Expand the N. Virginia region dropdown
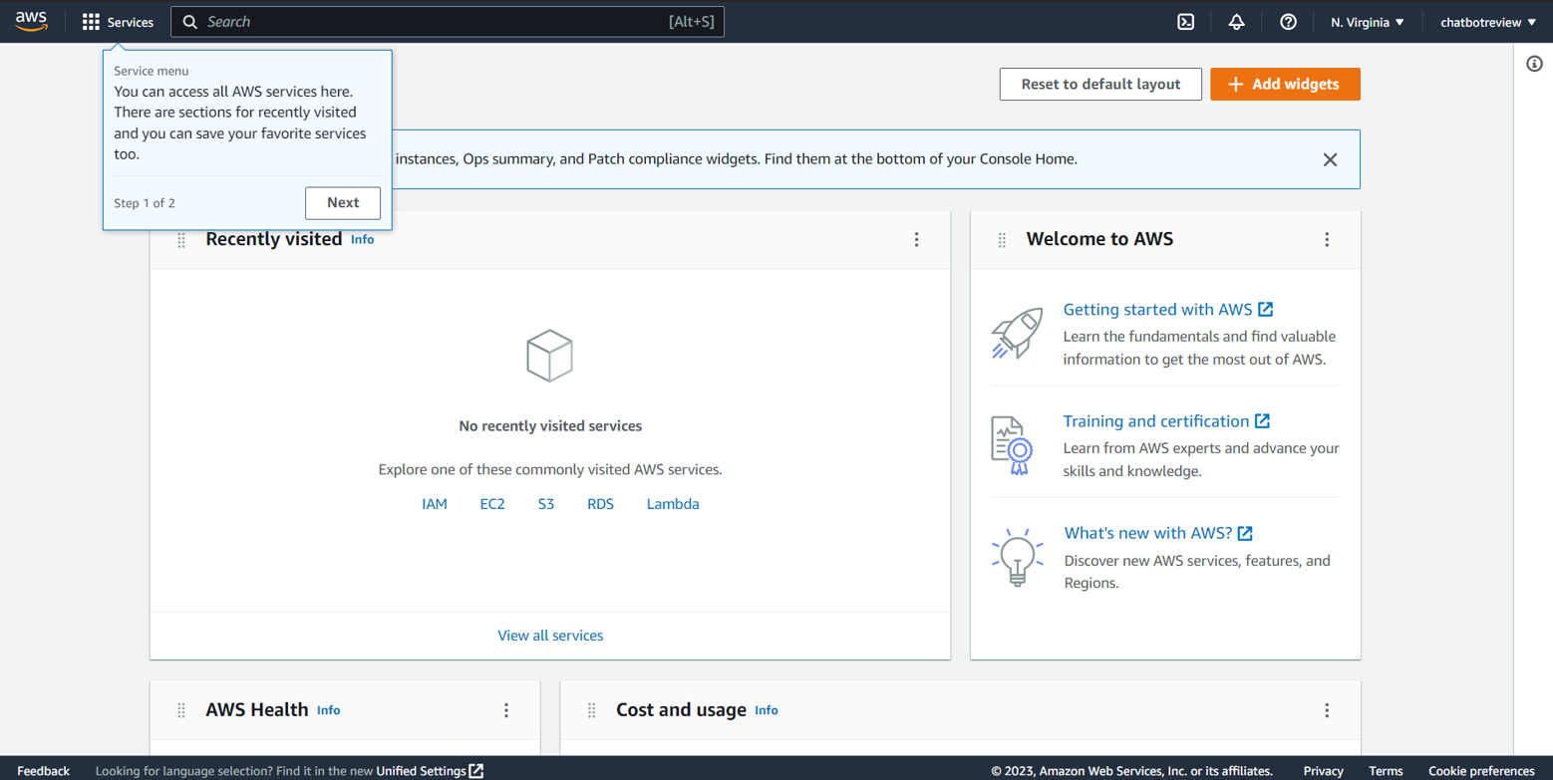Screen dimensions: 1553x780 (1367, 22)
